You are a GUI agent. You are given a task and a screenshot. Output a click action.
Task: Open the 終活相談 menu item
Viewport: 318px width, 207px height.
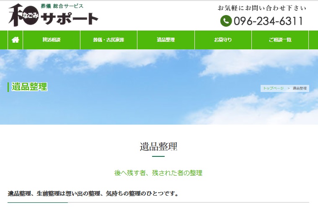point(52,40)
